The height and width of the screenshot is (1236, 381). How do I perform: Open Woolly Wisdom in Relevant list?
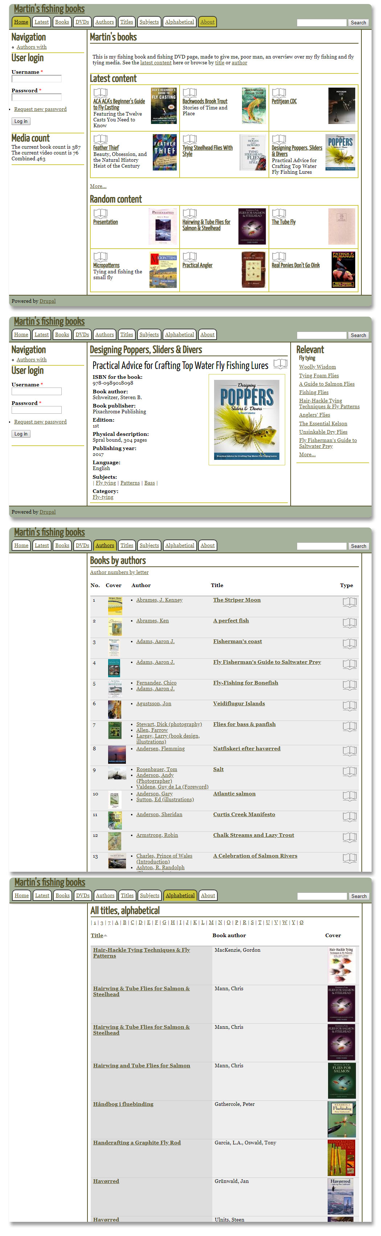pyautogui.click(x=317, y=367)
